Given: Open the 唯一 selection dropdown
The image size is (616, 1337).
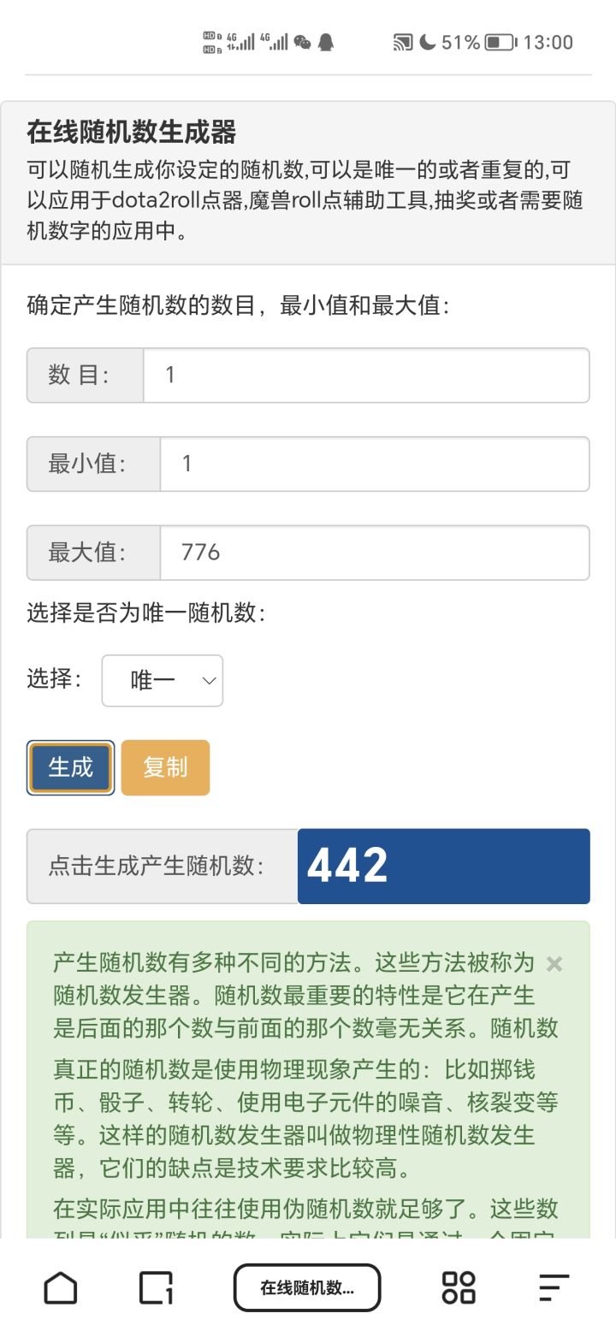Looking at the screenshot, I should tap(163, 681).
